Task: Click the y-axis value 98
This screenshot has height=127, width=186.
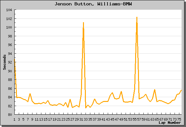Action: (10, 36)
